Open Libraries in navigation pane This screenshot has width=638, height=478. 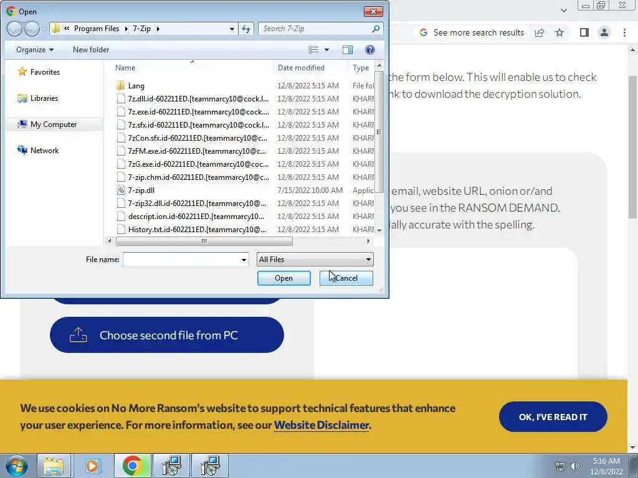coord(38,98)
